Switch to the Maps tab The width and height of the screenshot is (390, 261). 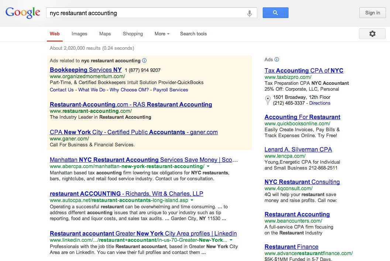pyautogui.click(x=105, y=34)
